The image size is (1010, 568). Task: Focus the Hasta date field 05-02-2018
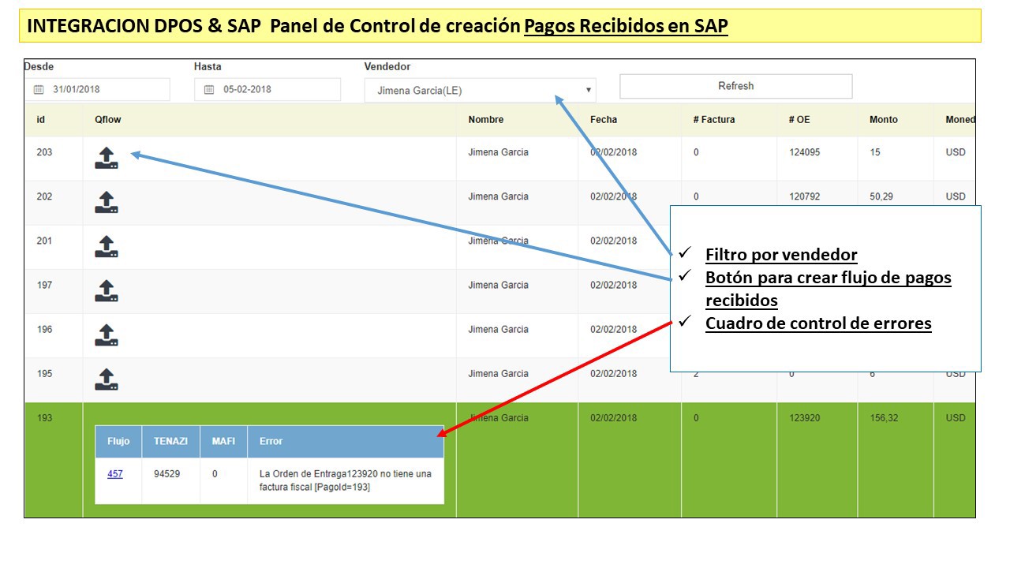[x=267, y=89]
